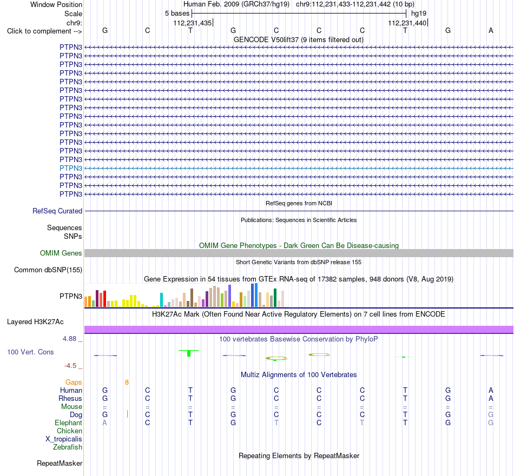Click the Sequences subtrack label
Viewport: 514px width, 476px height.
click(x=64, y=228)
